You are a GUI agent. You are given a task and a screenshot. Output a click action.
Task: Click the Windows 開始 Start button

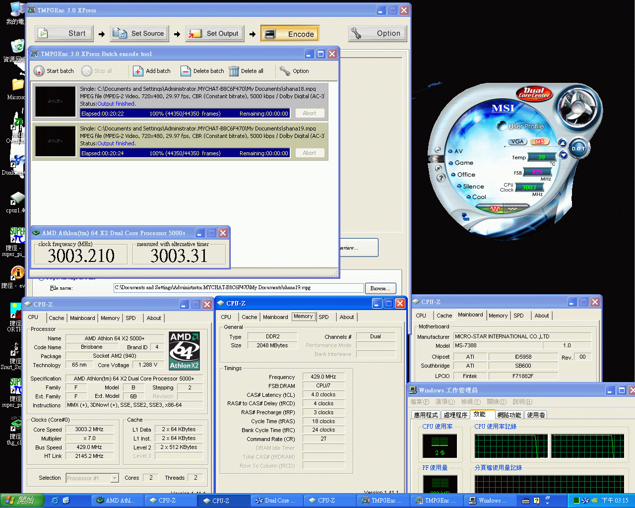pos(23,501)
